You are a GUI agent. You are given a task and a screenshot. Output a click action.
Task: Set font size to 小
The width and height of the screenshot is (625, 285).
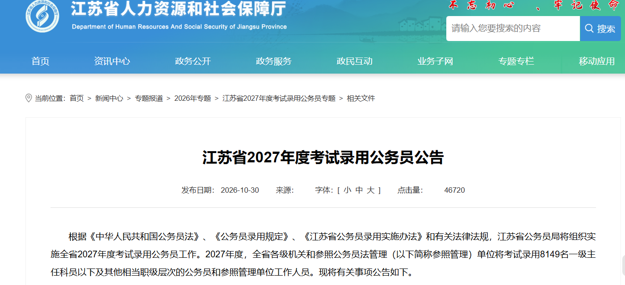click(347, 190)
